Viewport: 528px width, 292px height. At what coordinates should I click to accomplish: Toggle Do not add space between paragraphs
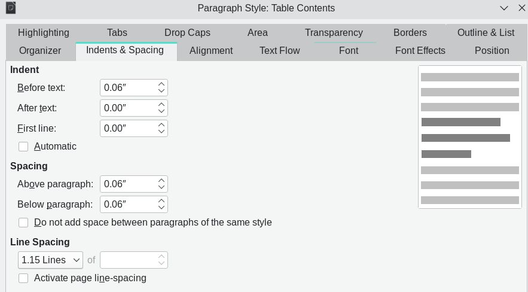click(23, 223)
